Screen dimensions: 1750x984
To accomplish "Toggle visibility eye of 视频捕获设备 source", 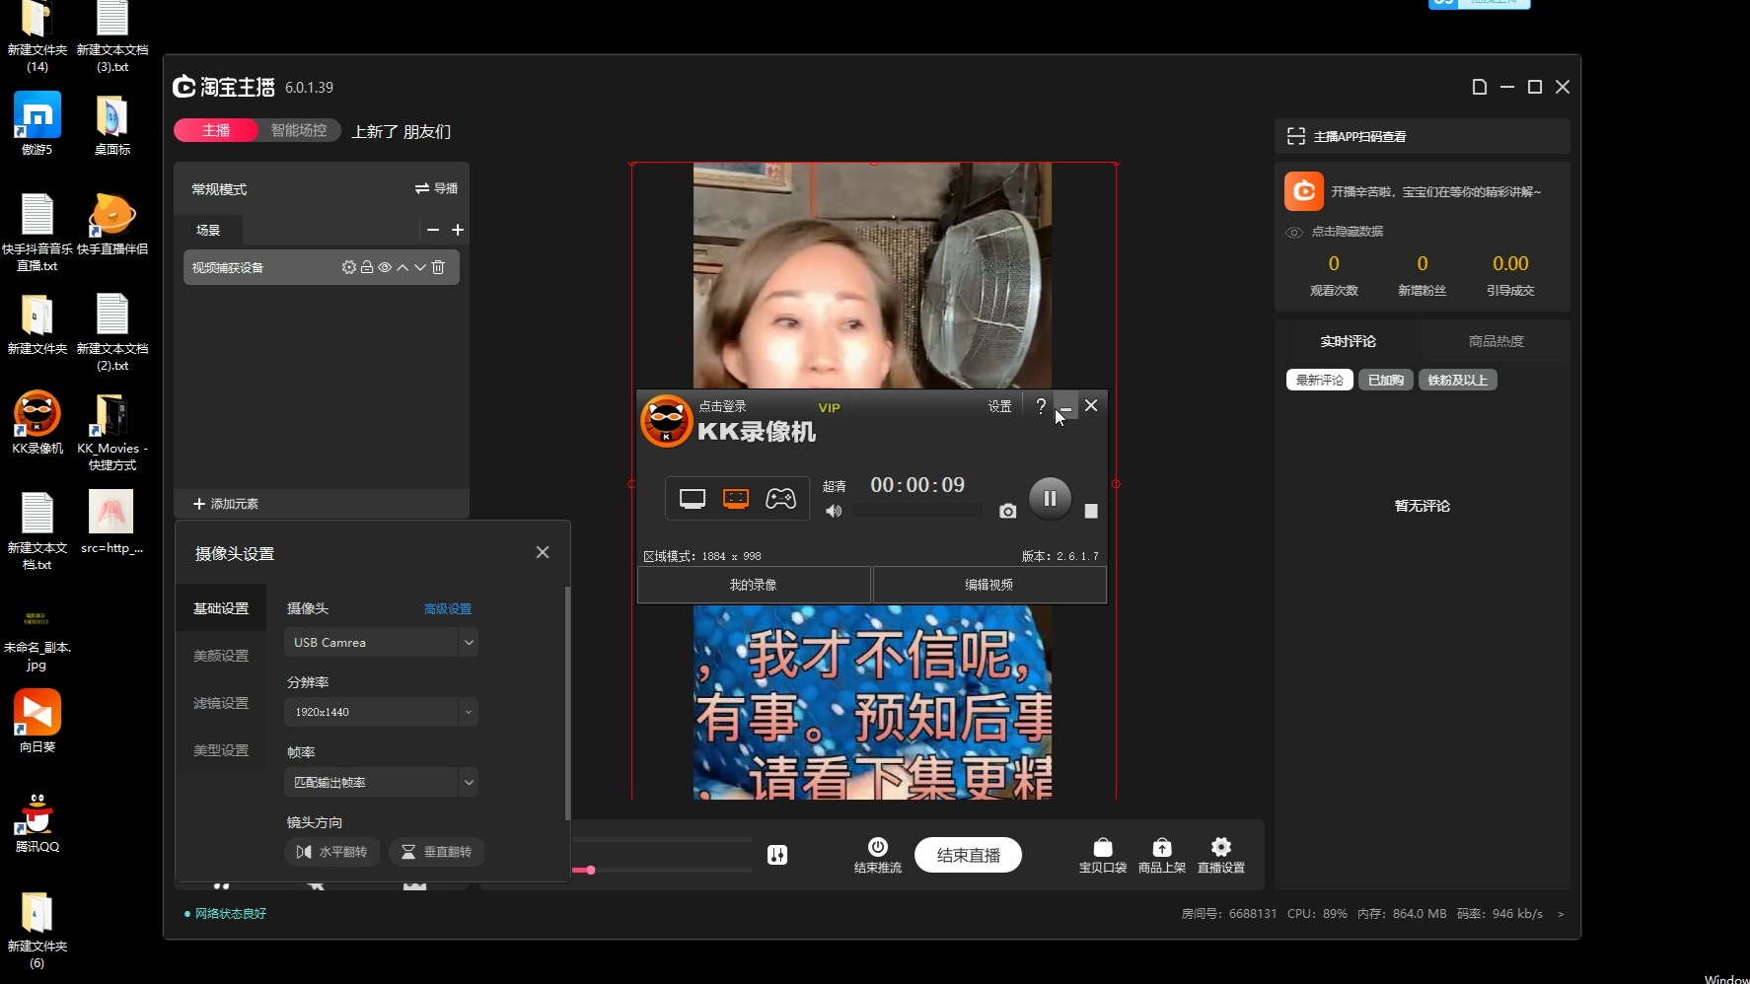I will (x=385, y=267).
